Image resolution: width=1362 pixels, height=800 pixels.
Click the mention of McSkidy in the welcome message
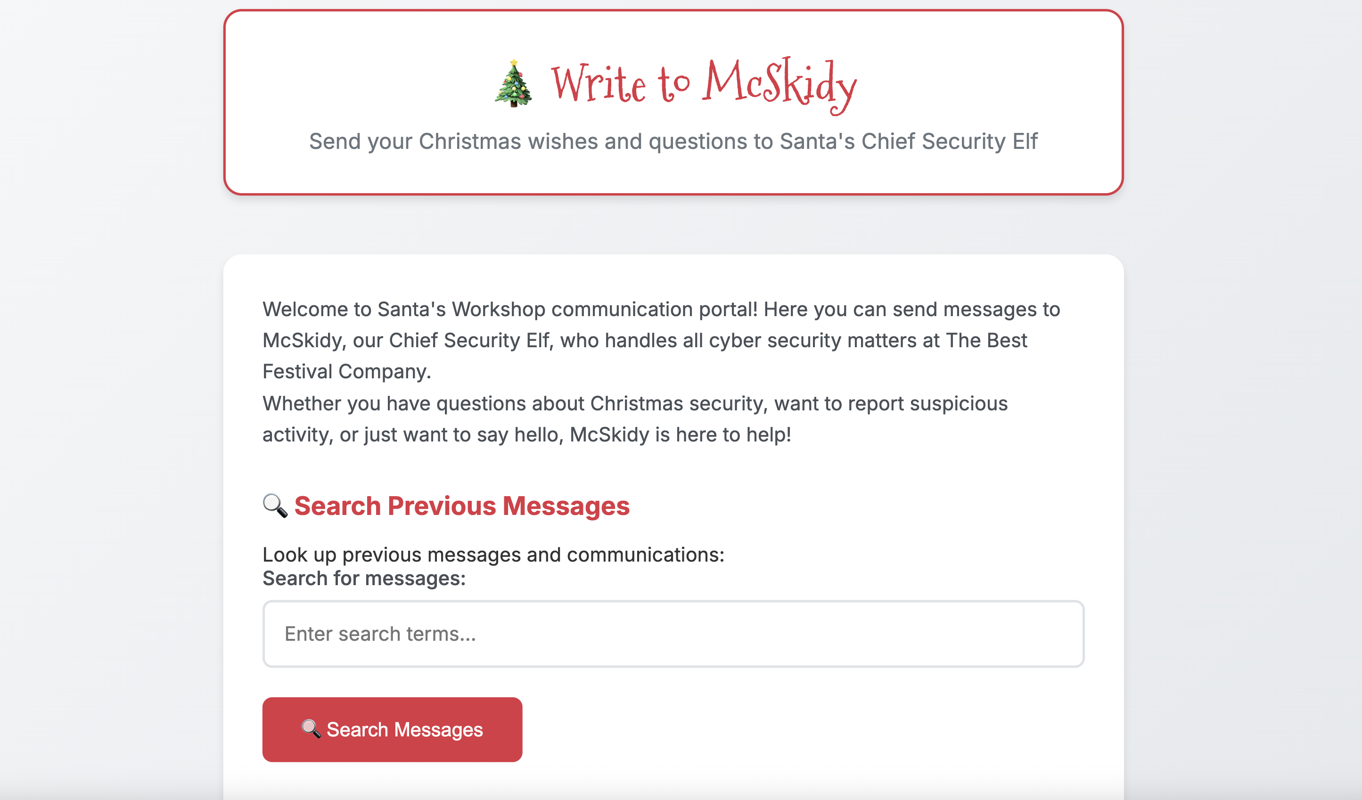pyautogui.click(x=301, y=340)
